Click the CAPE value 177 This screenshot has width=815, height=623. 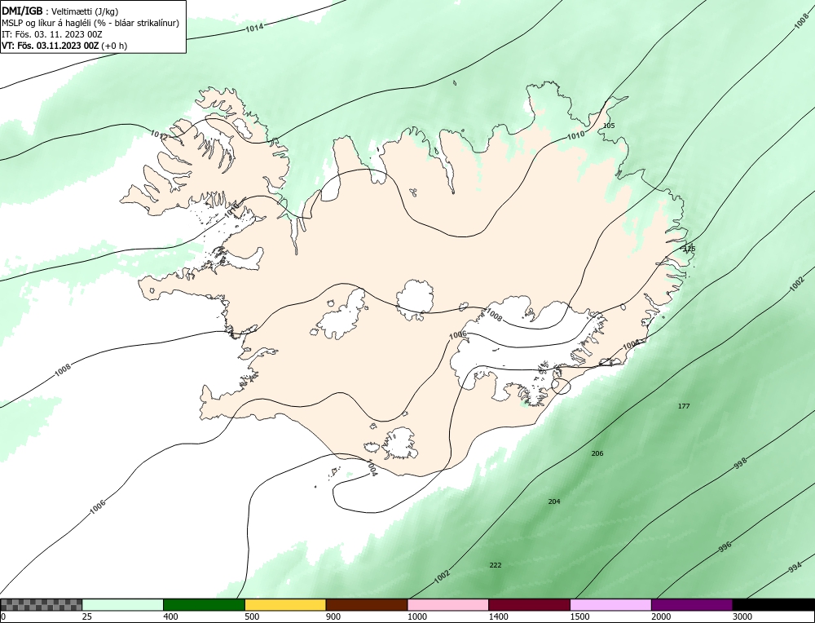[684, 406]
